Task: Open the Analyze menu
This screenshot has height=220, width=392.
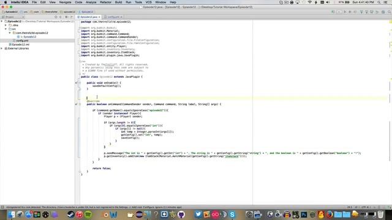Action: tap(91, 2)
